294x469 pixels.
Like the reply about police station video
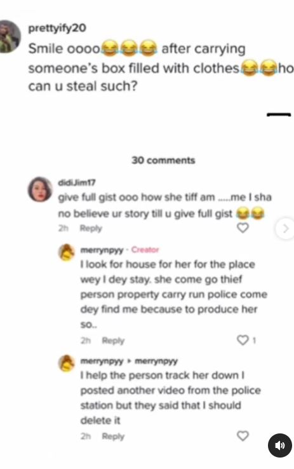[243, 436]
